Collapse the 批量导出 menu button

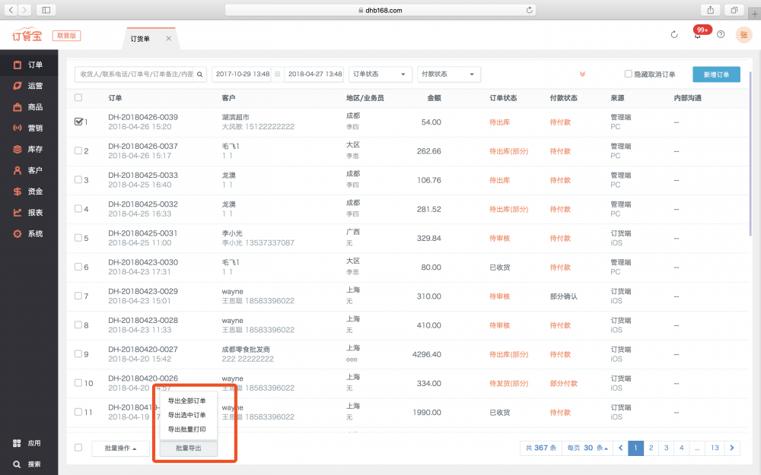pyautogui.click(x=188, y=448)
